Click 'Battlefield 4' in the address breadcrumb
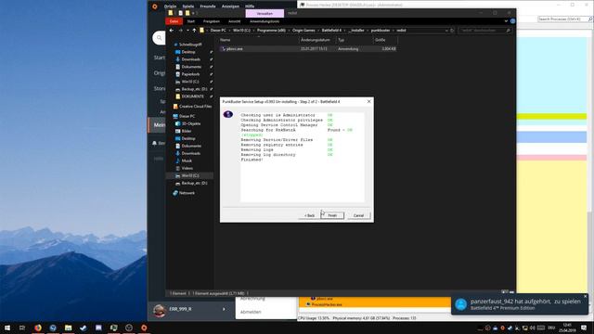The width and height of the screenshot is (594, 334). (331, 31)
